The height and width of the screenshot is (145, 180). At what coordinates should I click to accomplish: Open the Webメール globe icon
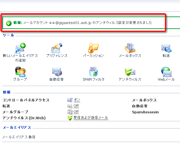tap(166, 72)
